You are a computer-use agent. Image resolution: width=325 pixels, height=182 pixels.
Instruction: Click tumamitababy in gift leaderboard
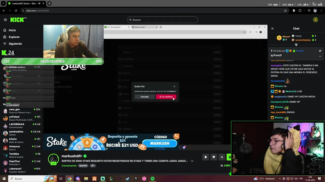coord(303,40)
